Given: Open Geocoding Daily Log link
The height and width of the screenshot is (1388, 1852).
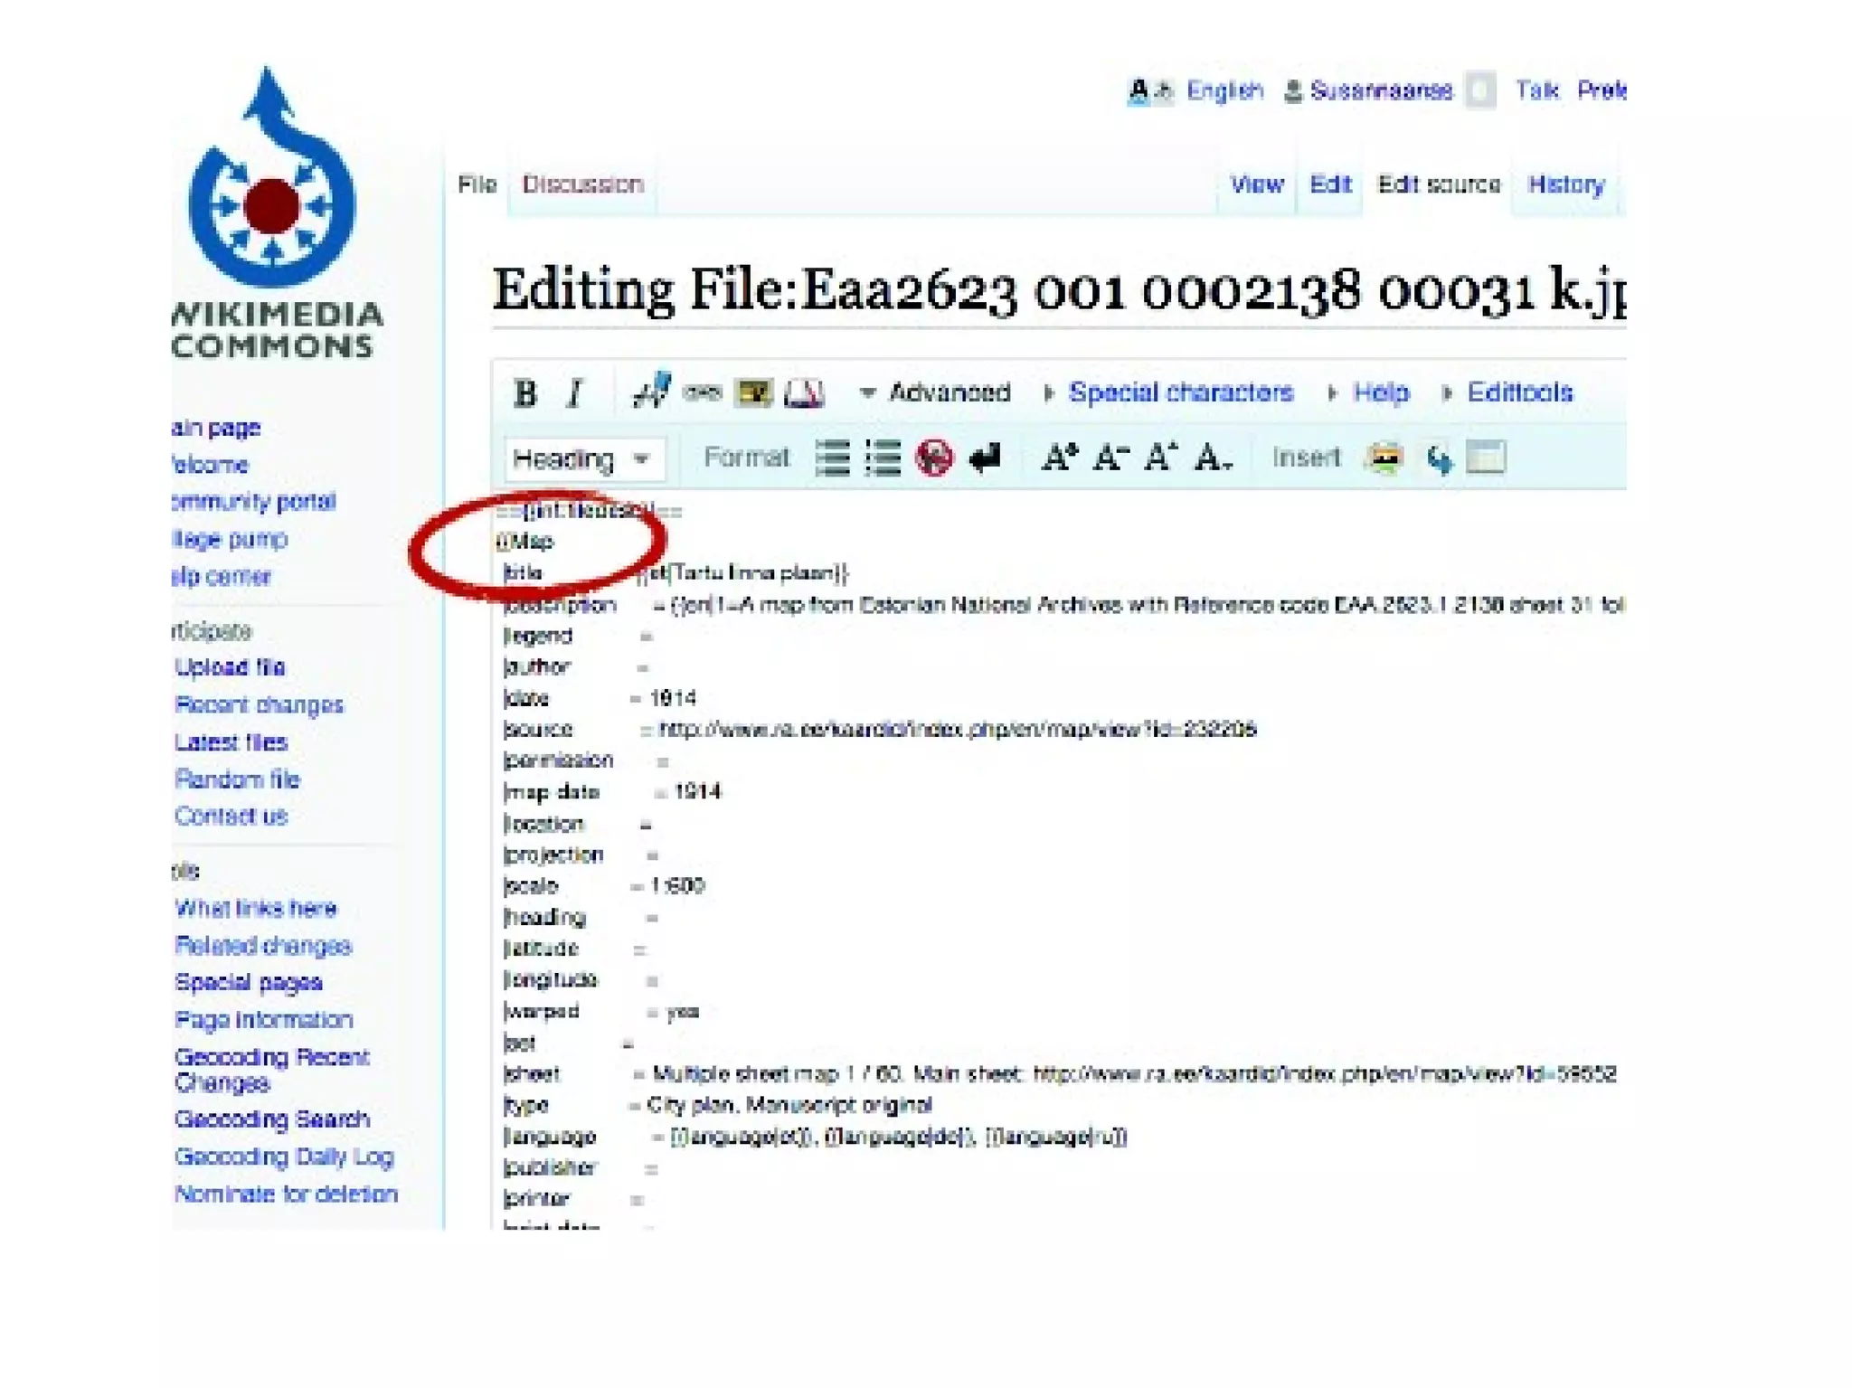Looking at the screenshot, I should point(284,1157).
